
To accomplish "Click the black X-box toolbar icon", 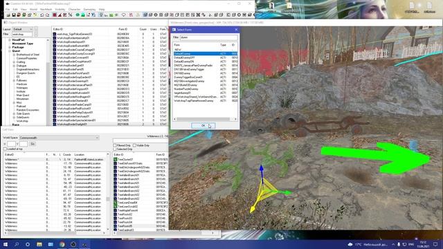I will pos(198,15).
